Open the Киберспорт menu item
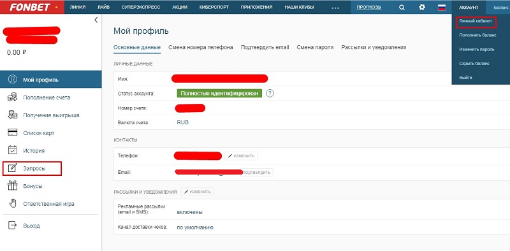Viewport: 510px width, 251px height. tap(214, 7)
